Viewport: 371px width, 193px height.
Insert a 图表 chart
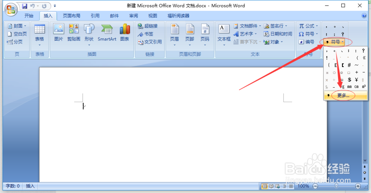pos(124,33)
